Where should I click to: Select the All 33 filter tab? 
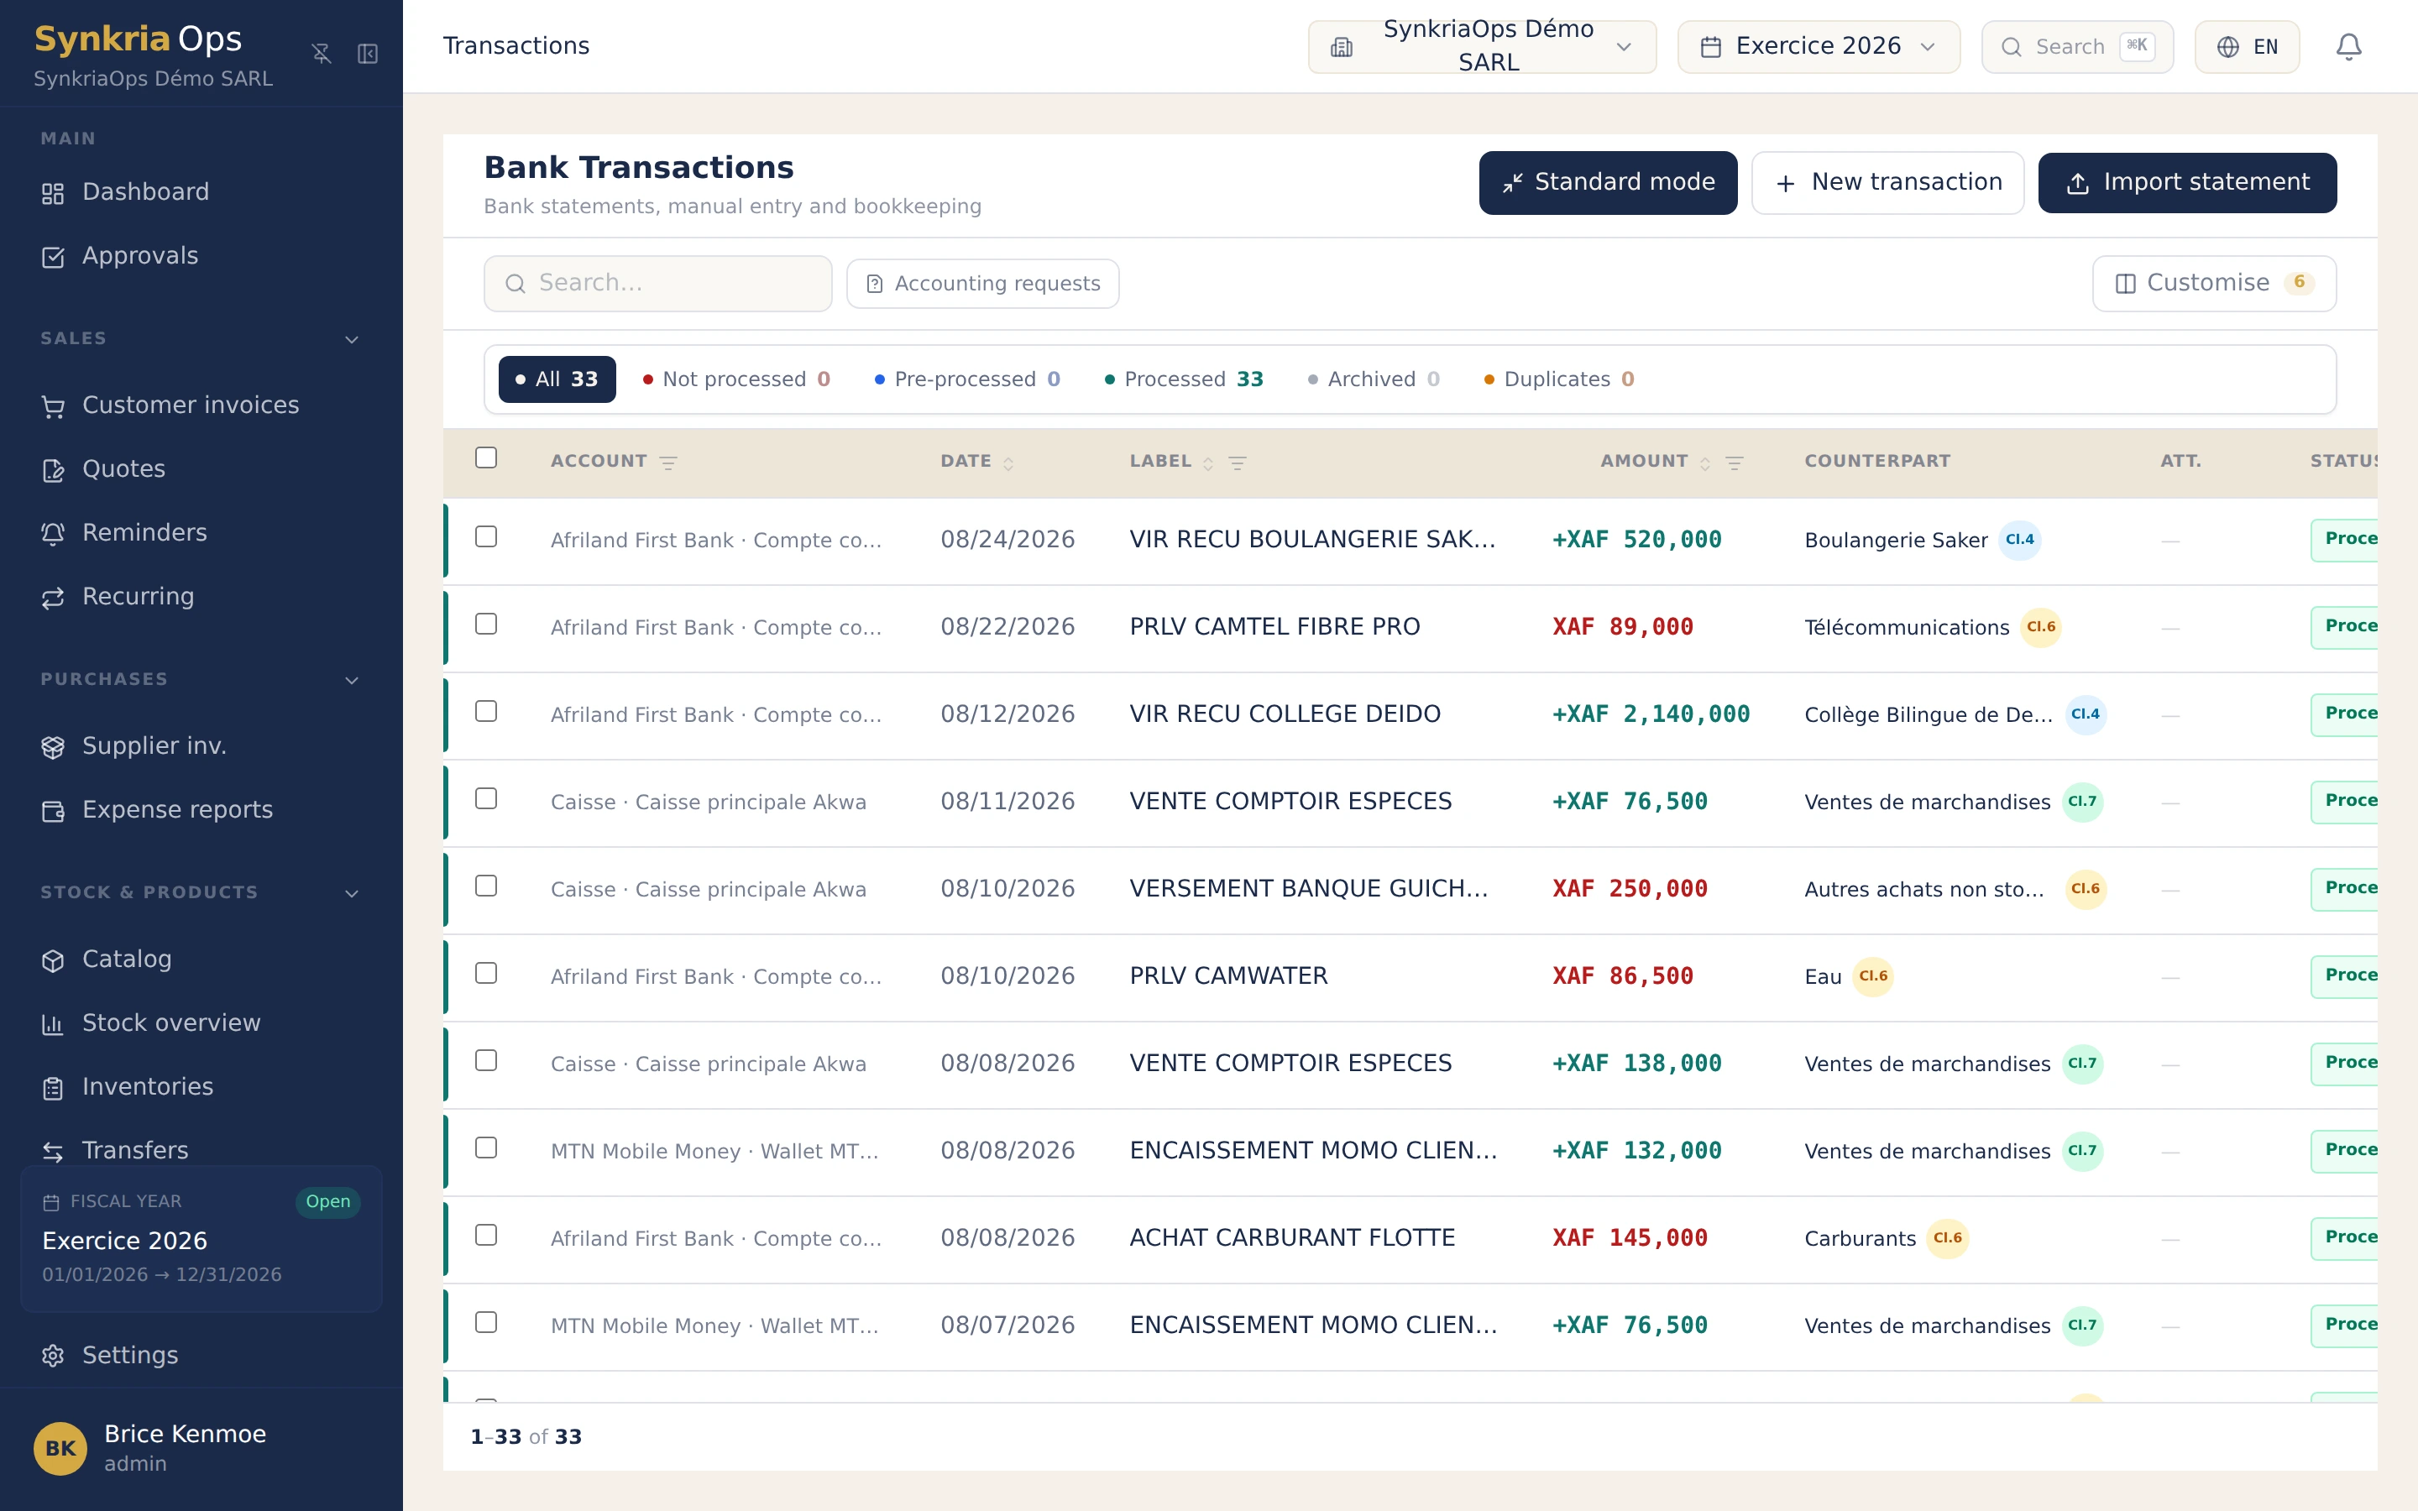point(557,379)
